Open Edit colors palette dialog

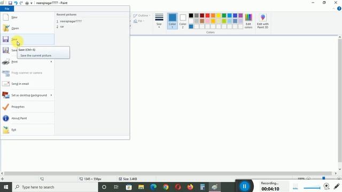point(248,21)
